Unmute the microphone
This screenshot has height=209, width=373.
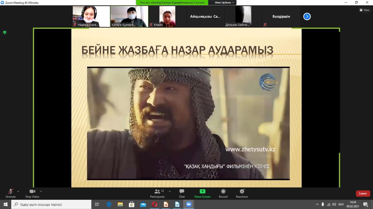pyautogui.click(x=10, y=193)
